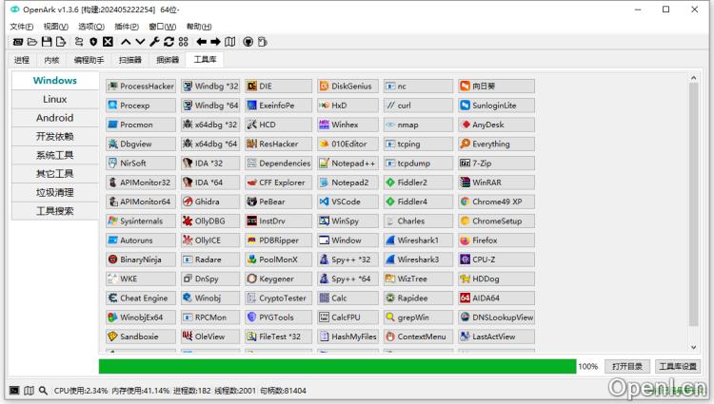
Task: Click the wrench settings toolbar icon
Action: click(154, 42)
